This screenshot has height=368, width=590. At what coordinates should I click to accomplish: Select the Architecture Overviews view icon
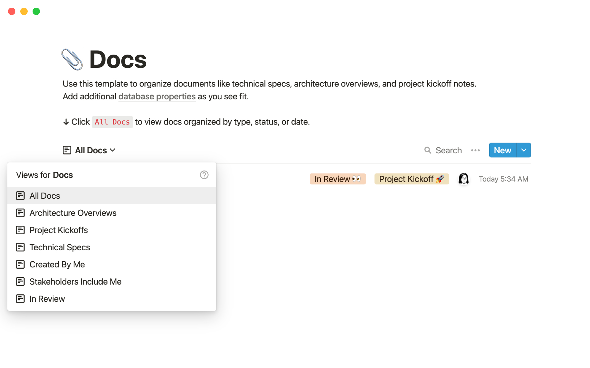click(21, 213)
